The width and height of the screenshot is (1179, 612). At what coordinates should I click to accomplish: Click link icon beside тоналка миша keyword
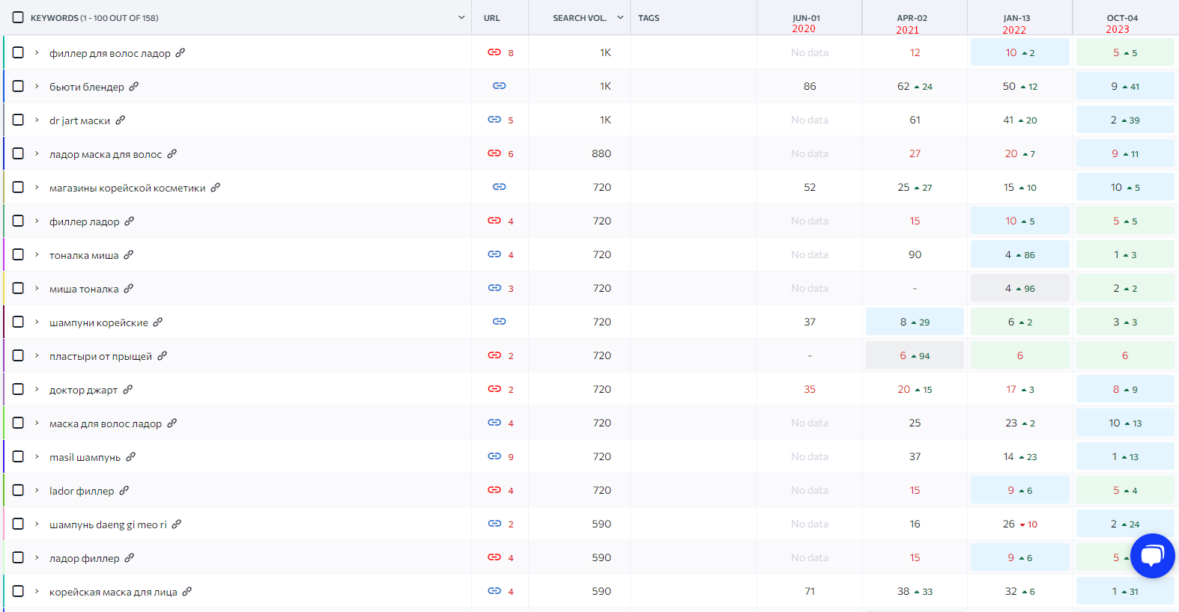tap(129, 255)
